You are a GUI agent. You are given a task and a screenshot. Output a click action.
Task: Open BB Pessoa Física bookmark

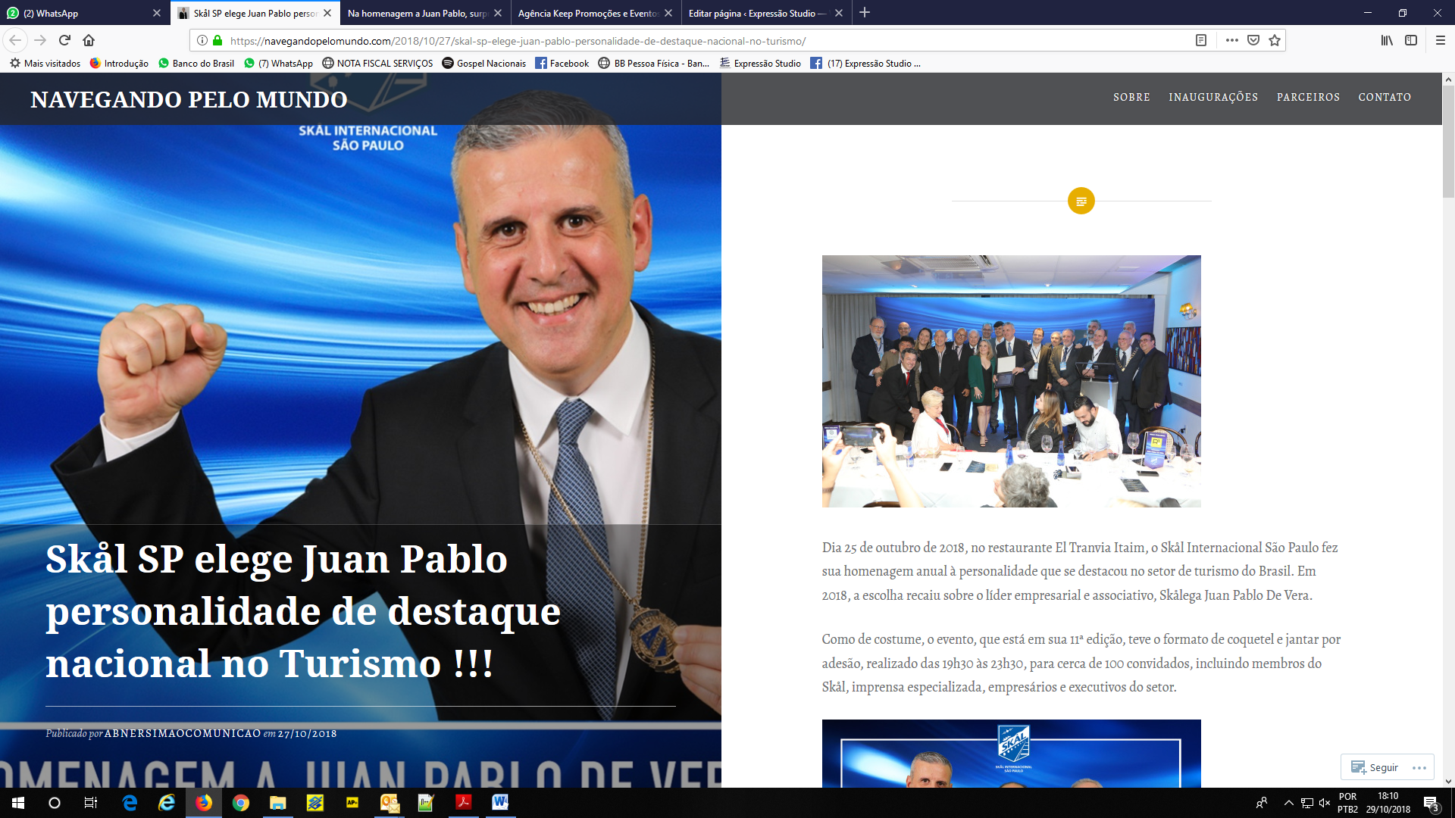(x=653, y=64)
